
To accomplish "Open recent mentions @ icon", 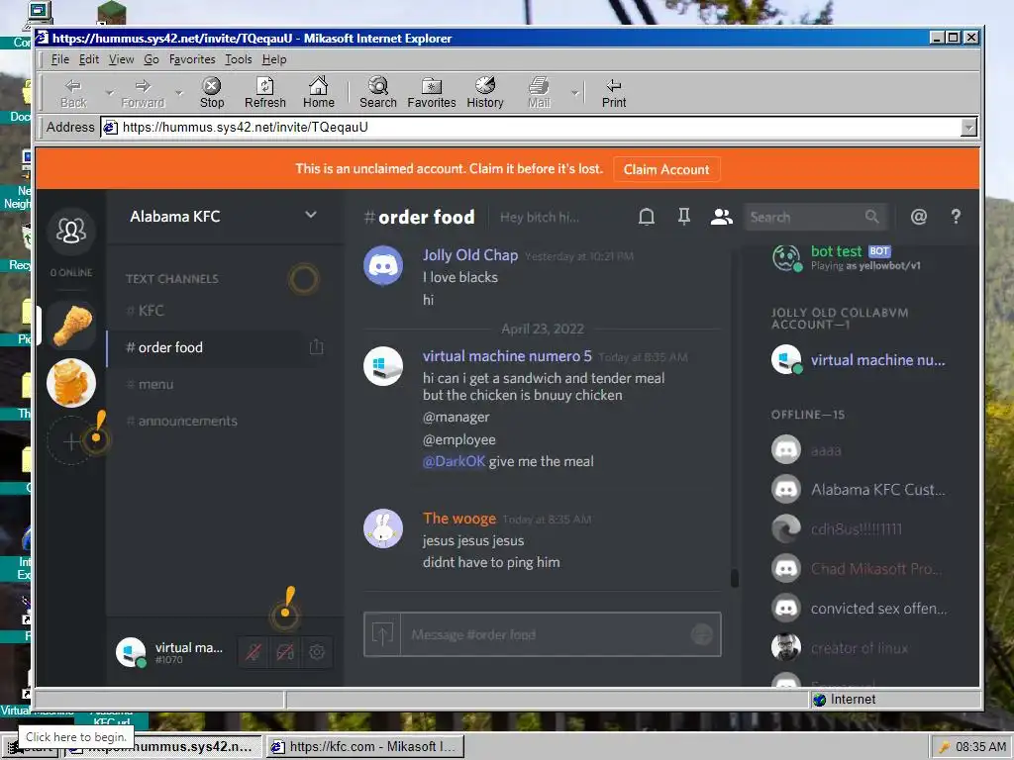I will 918,217.
